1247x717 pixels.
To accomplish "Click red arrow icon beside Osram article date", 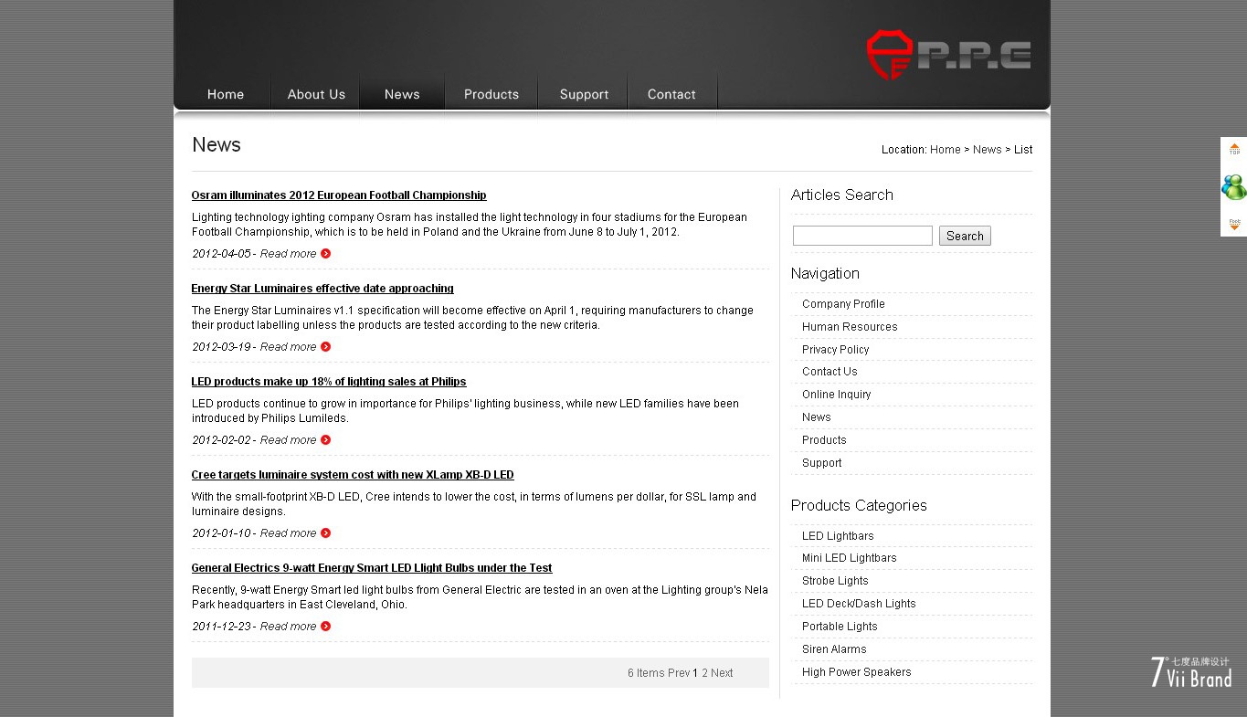I will tap(326, 254).
